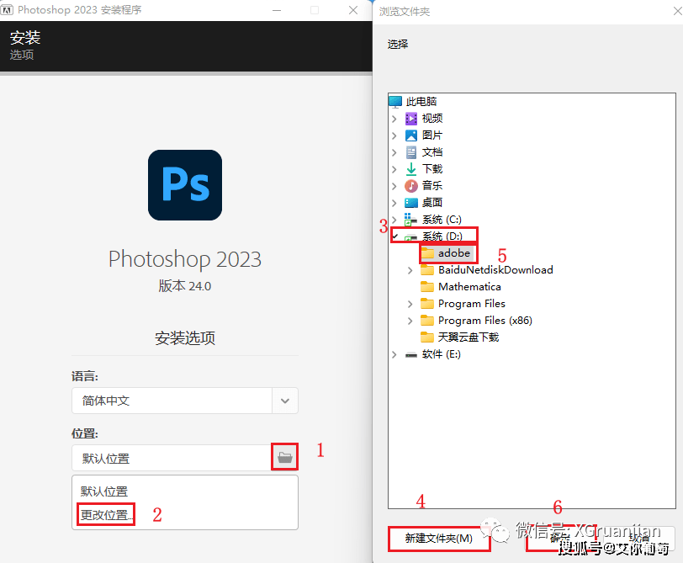The width and height of the screenshot is (683, 563).
Task: Click the 视频 (Videos) icon
Action: coord(413,118)
